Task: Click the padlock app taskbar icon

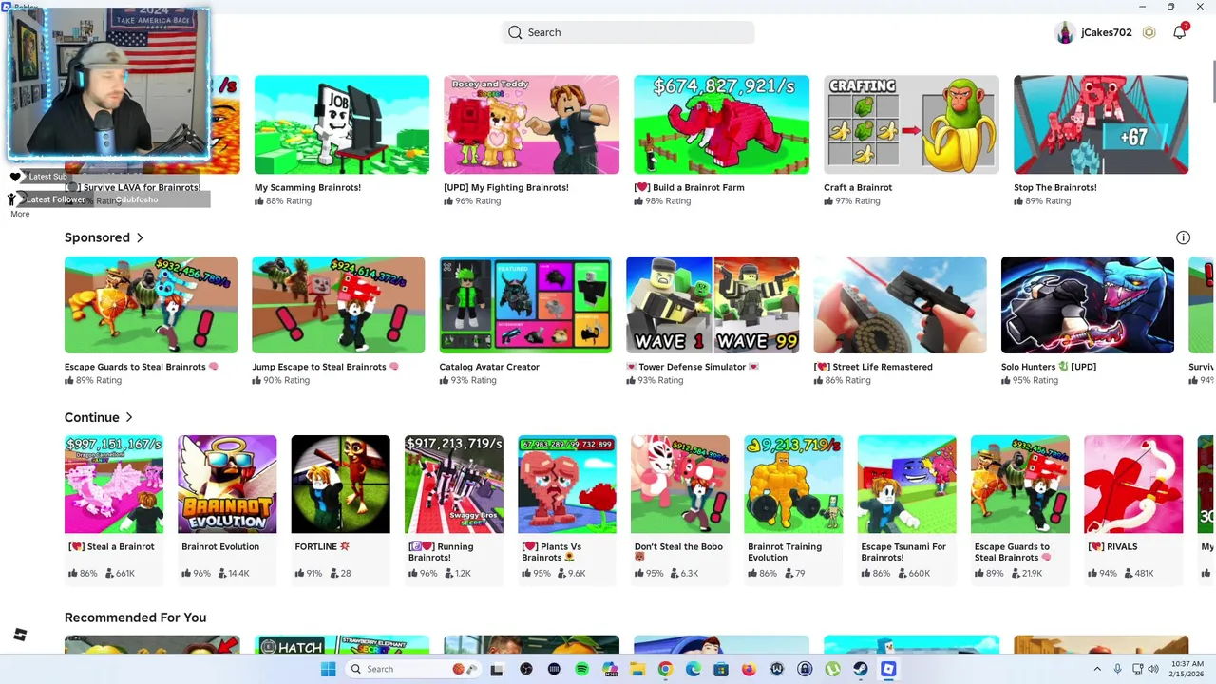Action: pyautogui.click(x=805, y=669)
